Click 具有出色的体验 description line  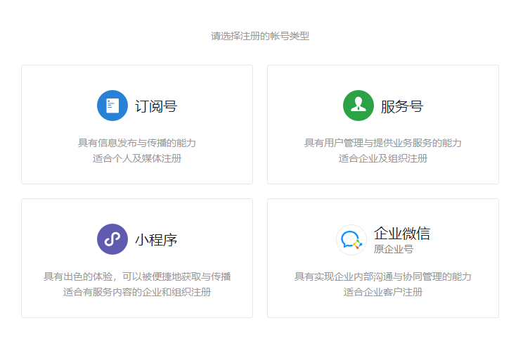137,276
